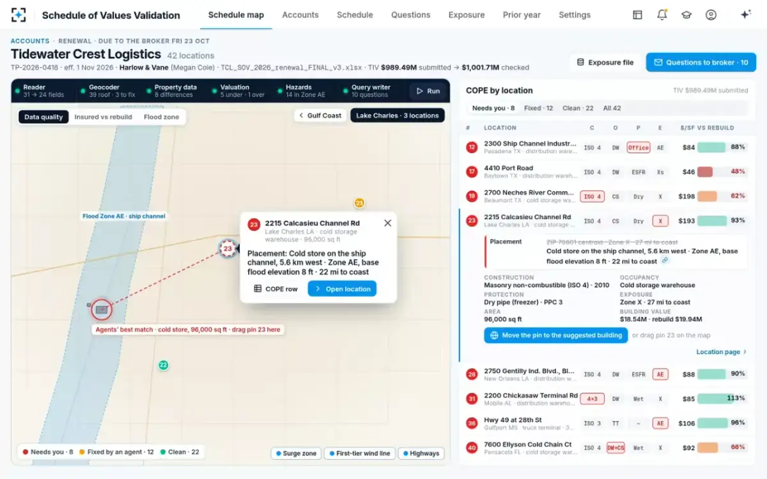The image size is (767, 479).
Task: Switch map to Data quality view
Action: [43, 117]
